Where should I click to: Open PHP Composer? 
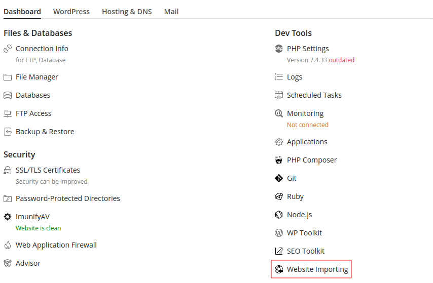[x=312, y=160]
